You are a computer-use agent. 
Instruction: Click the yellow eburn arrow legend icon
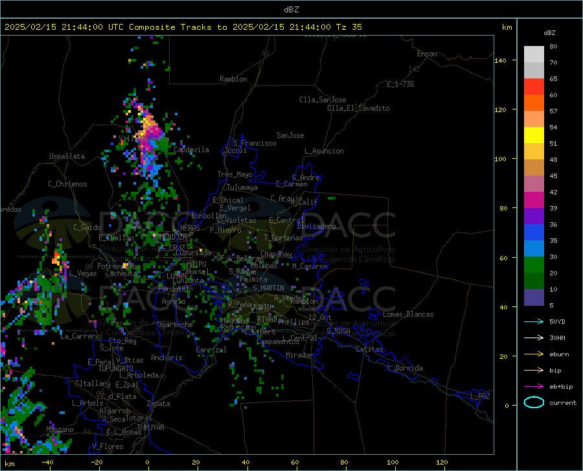(534, 354)
